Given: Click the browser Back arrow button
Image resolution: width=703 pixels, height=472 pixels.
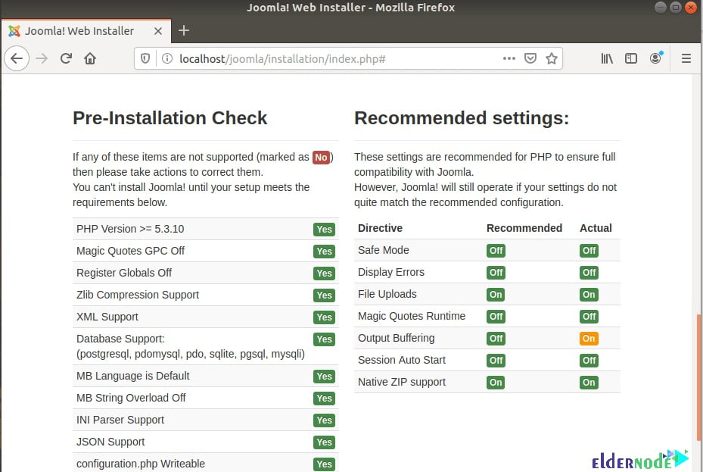Looking at the screenshot, I should point(17,58).
